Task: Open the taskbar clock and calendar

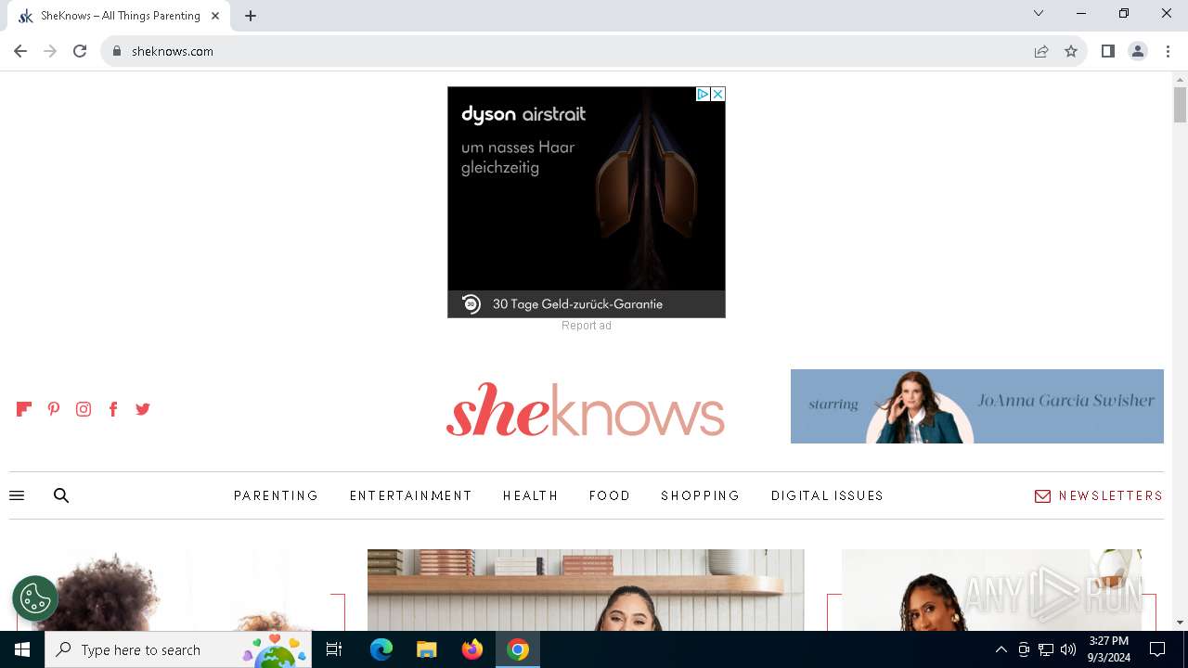Action: click(x=1108, y=649)
